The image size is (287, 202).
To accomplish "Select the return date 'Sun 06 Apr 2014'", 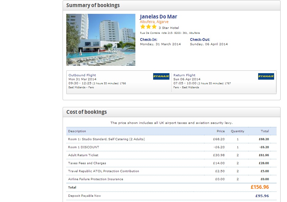I will pos(187,79).
